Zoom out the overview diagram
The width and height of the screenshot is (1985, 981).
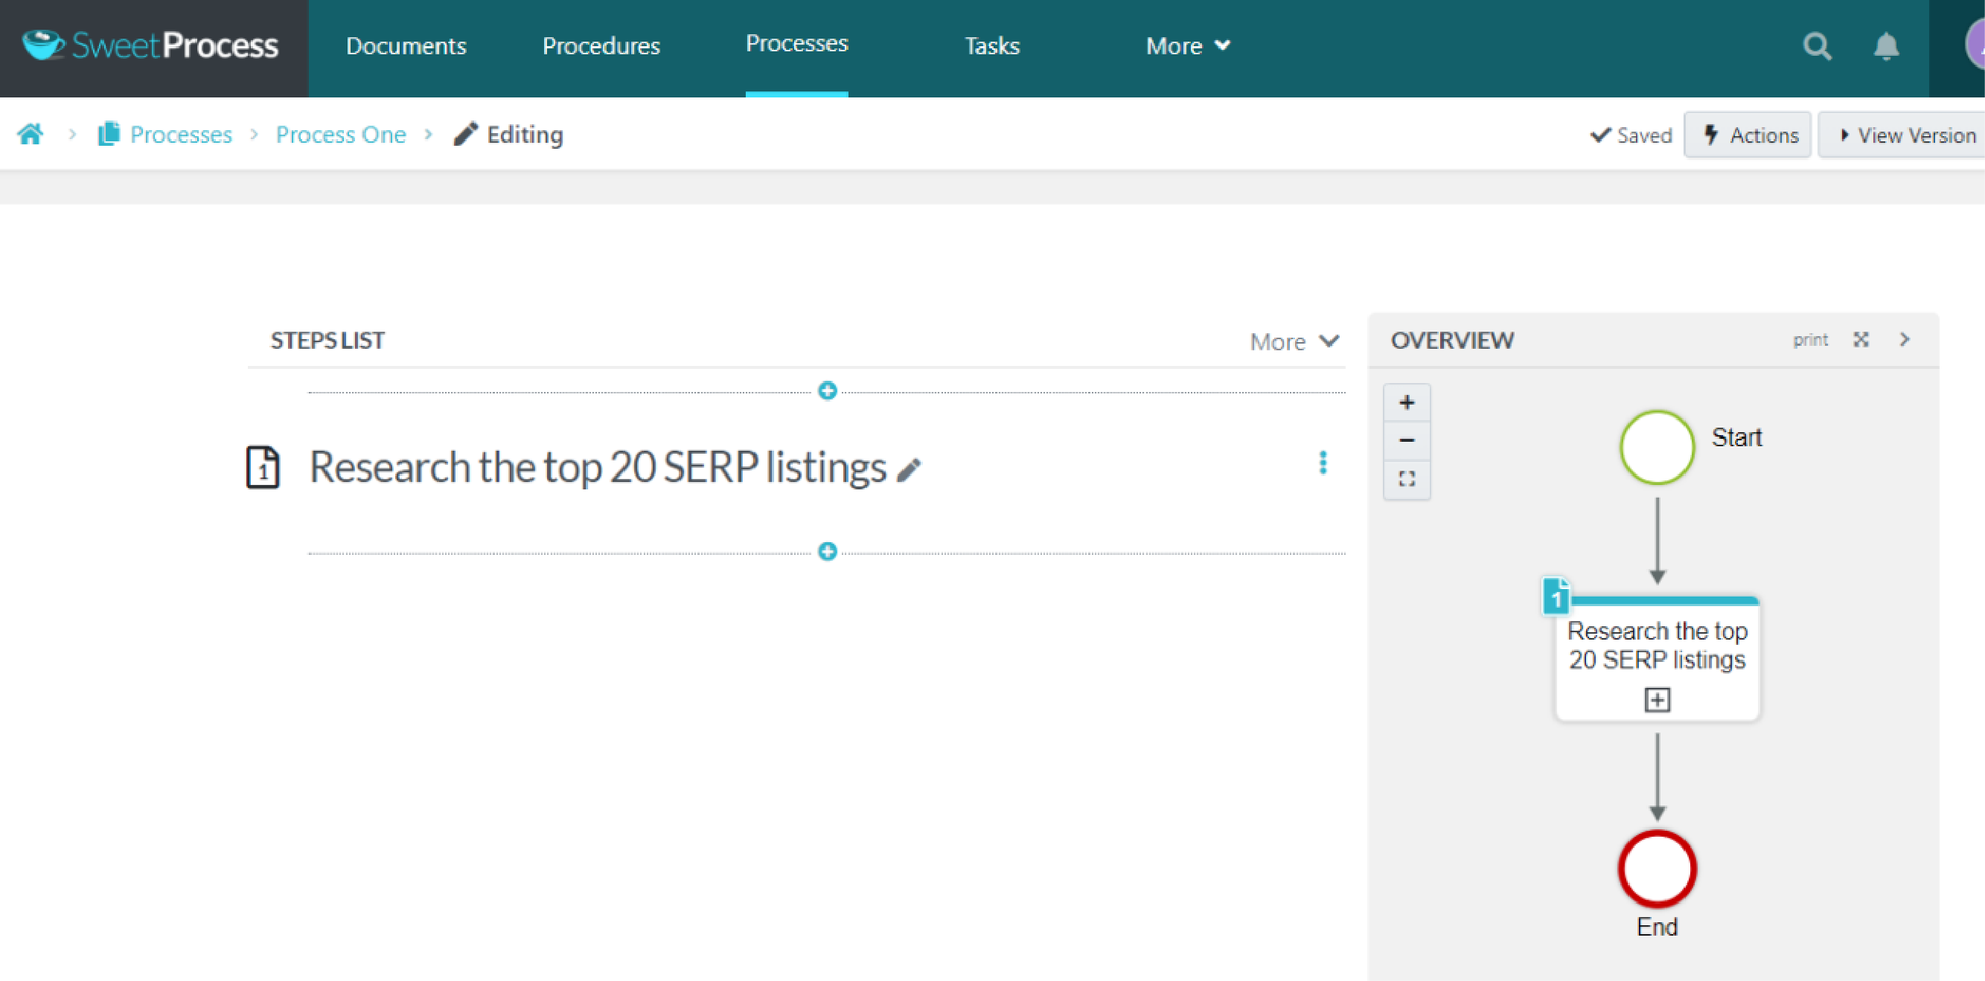click(x=1406, y=440)
